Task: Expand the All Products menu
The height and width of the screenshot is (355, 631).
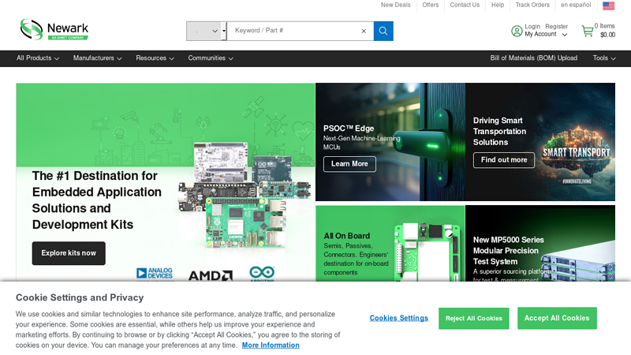Action: (38, 58)
